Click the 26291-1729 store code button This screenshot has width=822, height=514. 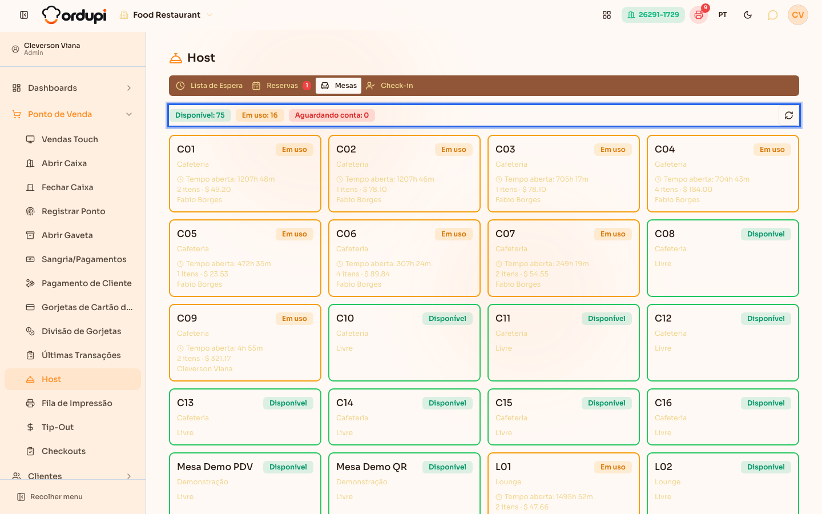click(653, 15)
